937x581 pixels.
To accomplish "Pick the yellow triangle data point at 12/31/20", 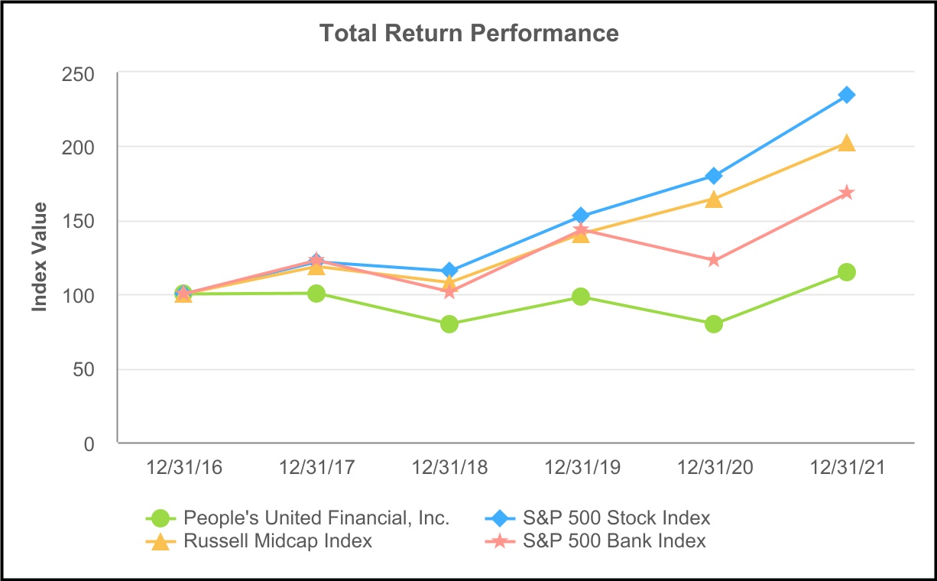I will pyautogui.click(x=714, y=200).
